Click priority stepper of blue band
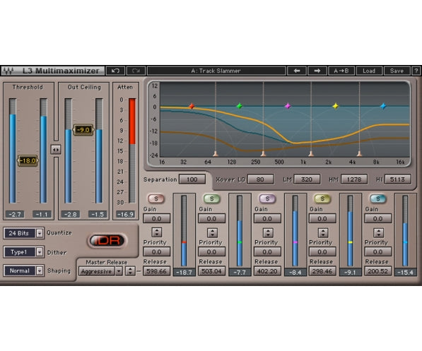 378,232
